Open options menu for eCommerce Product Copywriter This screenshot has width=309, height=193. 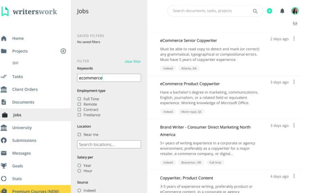[x=294, y=82]
